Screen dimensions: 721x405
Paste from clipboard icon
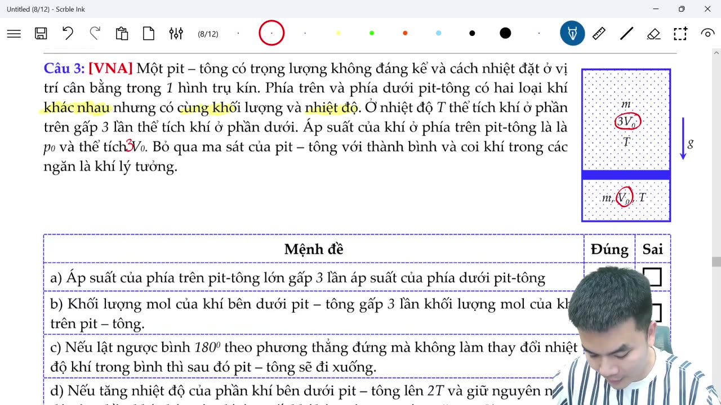[x=122, y=34]
